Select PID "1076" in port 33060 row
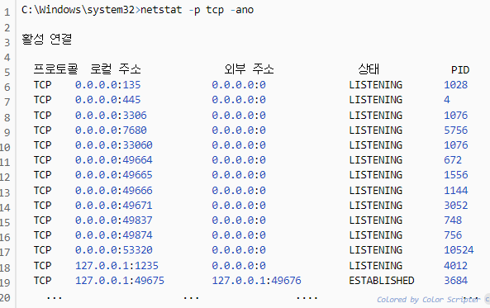The width and height of the screenshot is (490, 308). click(x=455, y=145)
